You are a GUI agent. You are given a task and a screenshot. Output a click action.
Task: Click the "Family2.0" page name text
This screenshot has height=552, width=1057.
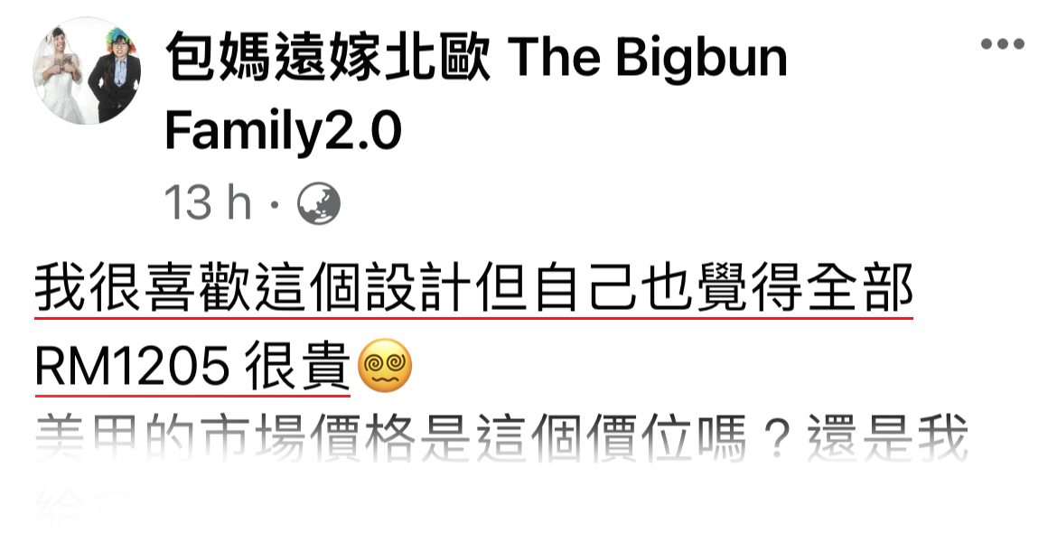coord(283,131)
